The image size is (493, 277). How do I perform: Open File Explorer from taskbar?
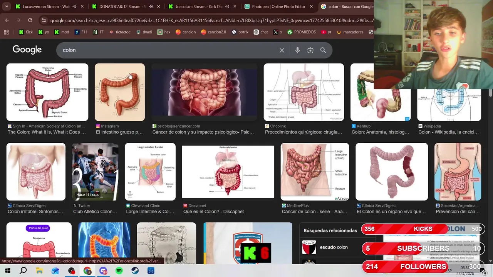coord(39,271)
